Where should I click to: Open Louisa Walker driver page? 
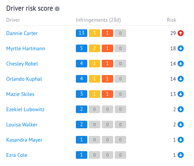[22, 124]
